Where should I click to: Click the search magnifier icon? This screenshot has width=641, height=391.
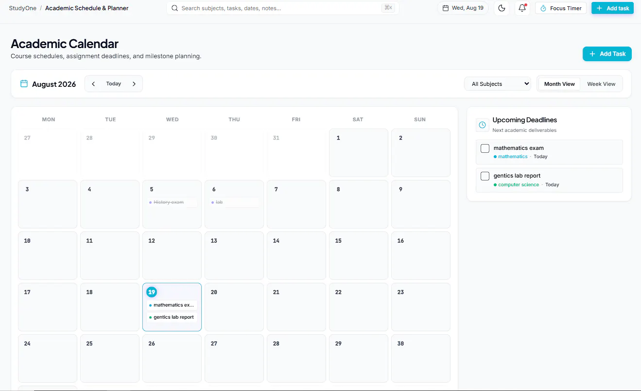click(x=175, y=8)
